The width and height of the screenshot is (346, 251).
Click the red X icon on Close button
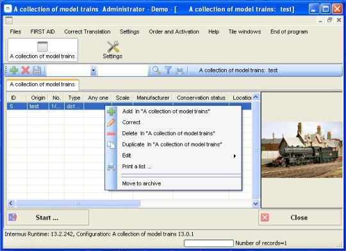(x=265, y=218)
